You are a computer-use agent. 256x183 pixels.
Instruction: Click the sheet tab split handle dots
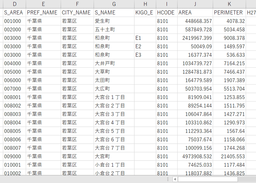coord(168,179)
